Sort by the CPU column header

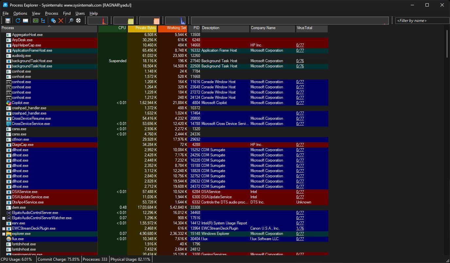point(113,28)
